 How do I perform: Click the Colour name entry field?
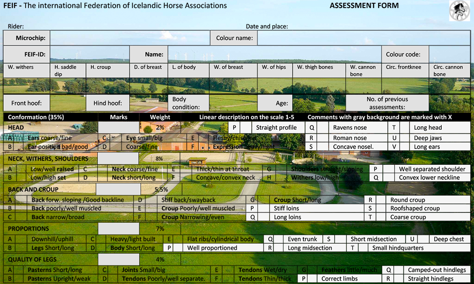[364, 38]
